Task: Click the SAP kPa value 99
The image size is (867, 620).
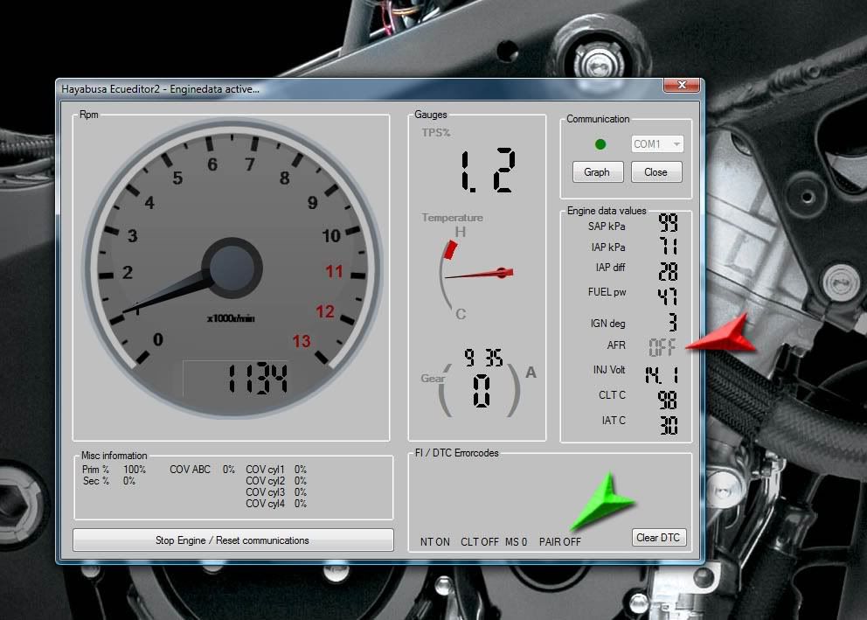Action: pos(668,223)
